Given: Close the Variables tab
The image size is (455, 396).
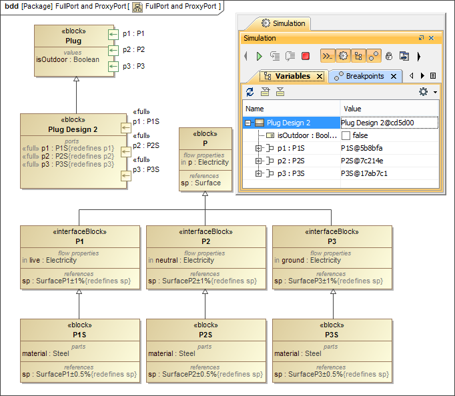Looking at the screenshot, I should pyautogui.click(x=320, y=77).
